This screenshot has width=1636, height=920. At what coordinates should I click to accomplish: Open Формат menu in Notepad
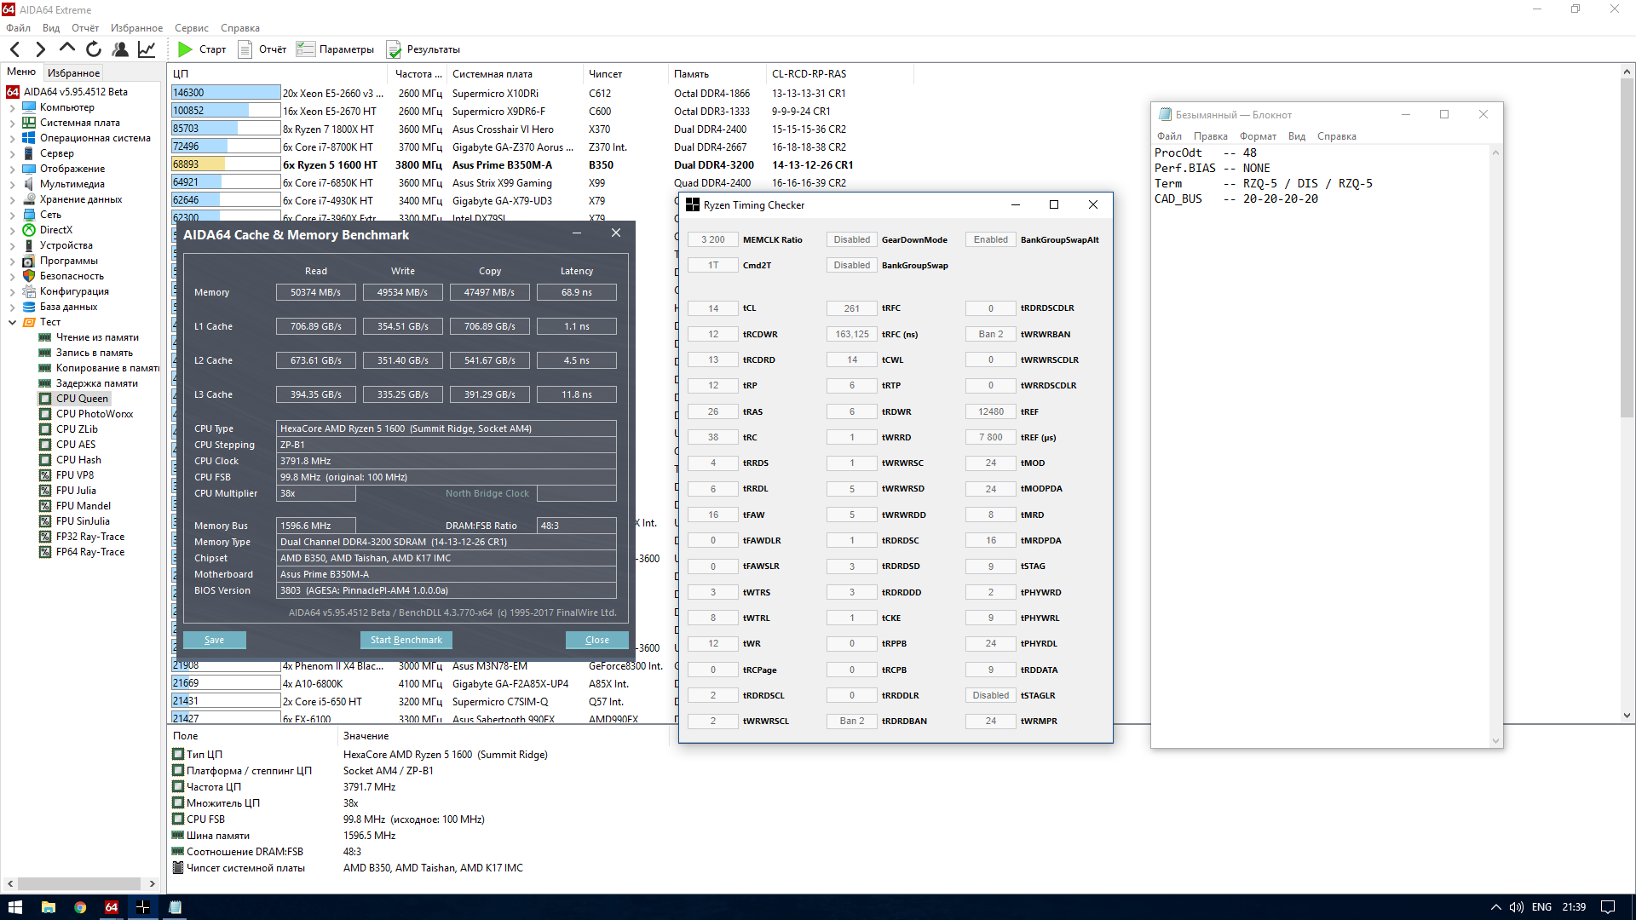1258,136
